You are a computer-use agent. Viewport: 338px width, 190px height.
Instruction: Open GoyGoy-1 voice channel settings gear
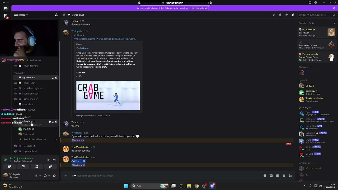(x=56, y=122)
